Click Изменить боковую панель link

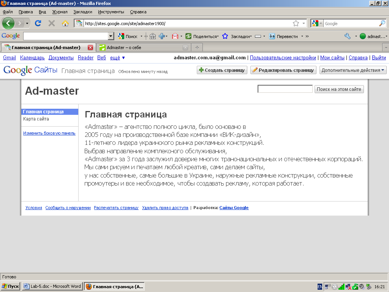[49, 133]
